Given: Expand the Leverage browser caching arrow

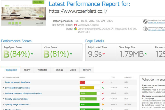Looking at the screenshot, I should click(3, 88).
